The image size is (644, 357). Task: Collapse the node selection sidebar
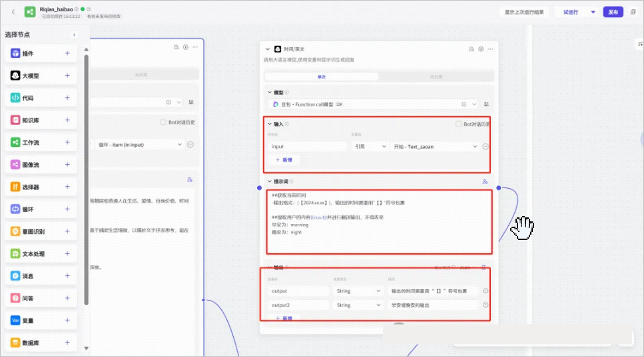74,35
